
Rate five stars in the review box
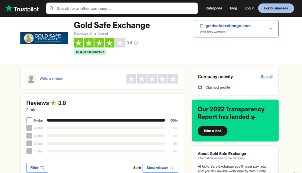(x=173, y=79)
